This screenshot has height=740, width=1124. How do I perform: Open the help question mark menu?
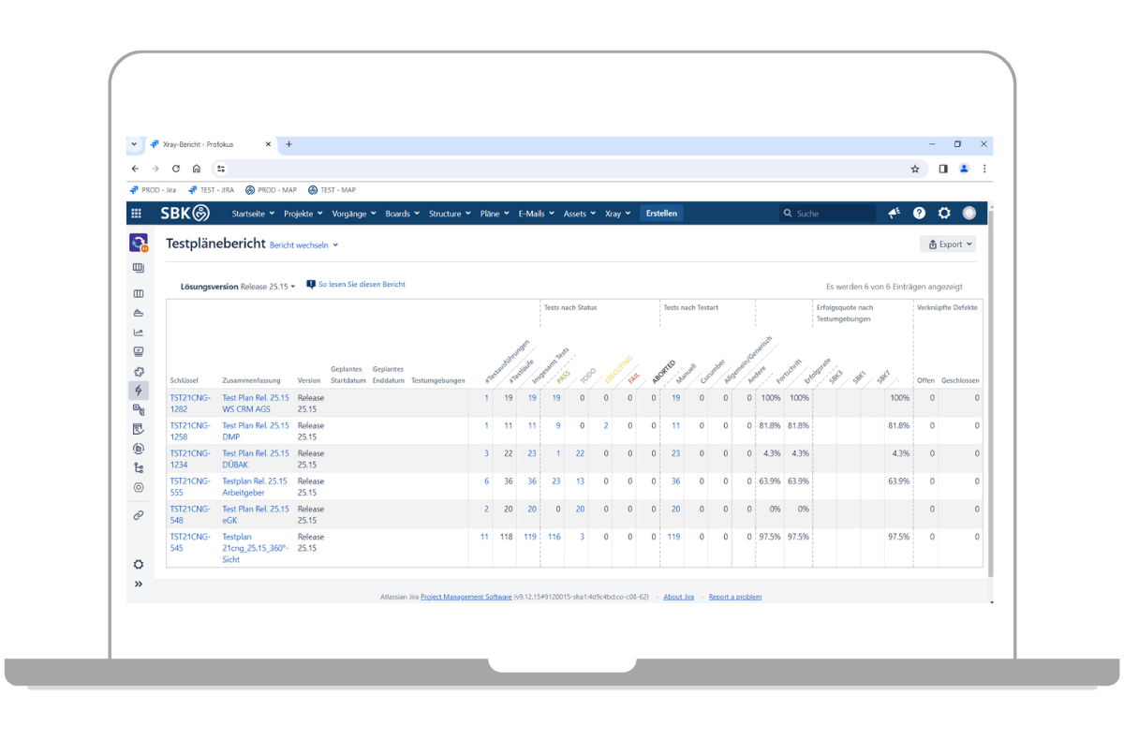point(920,214)
